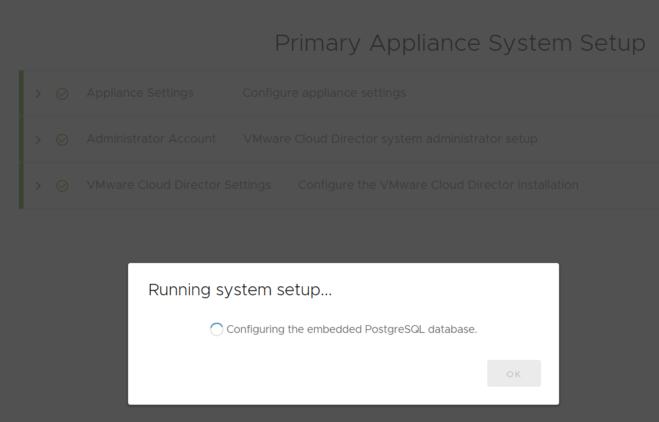Click 'Configuring the embedded PostgreSQL database.' message
659x422 pixels.
[x=352, y=329]
